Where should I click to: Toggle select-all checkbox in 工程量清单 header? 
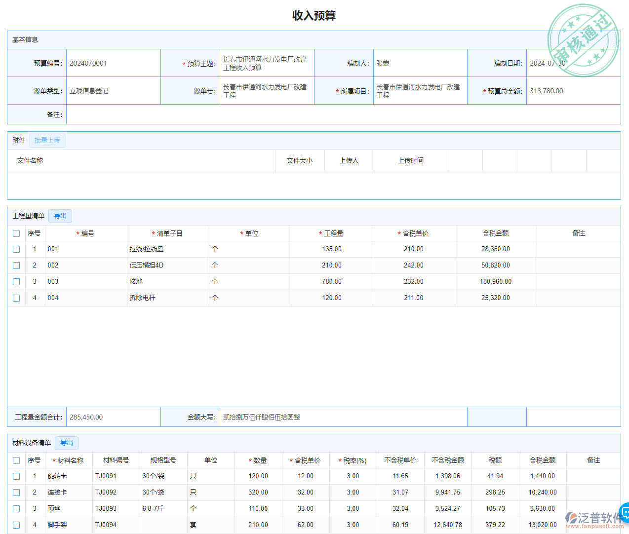point(16,233)
